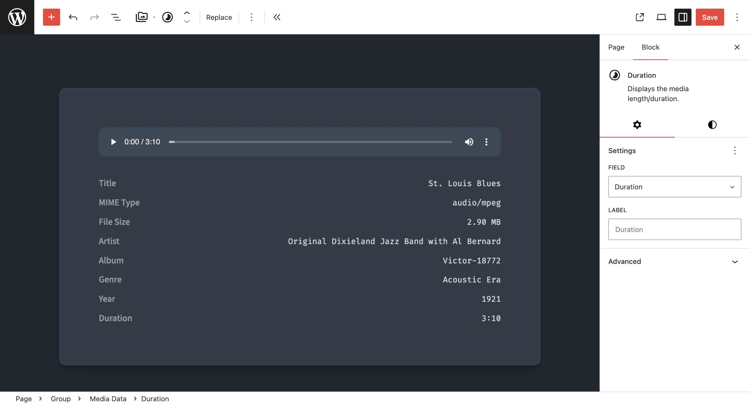Toggle audio playback with the play button

coord(113,142)
